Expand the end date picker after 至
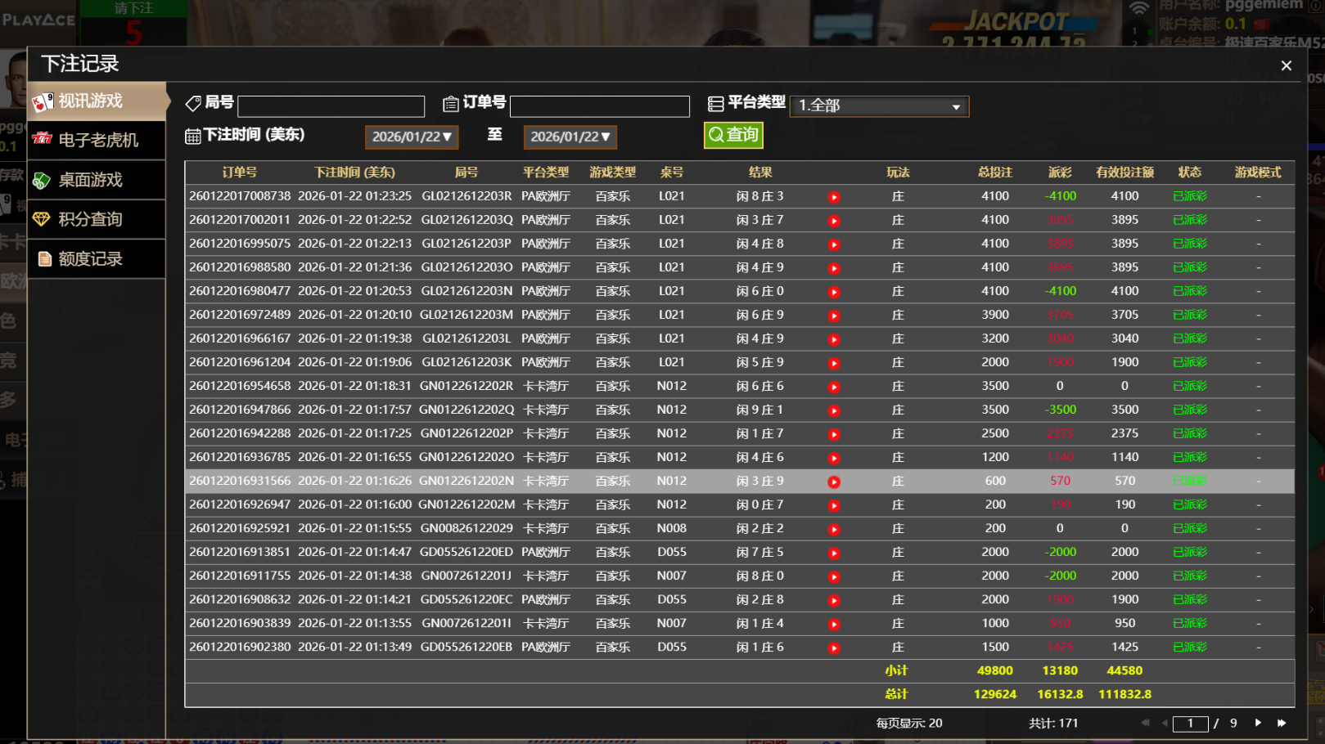 pyautogui.click(x=570, y=137)
